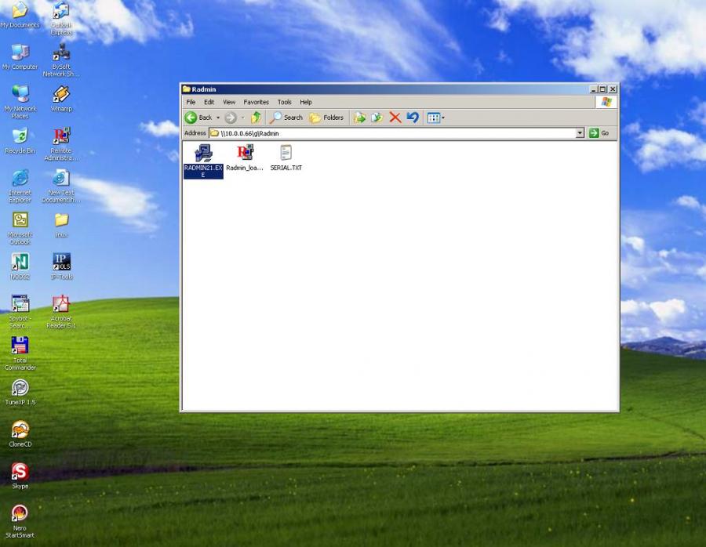706x547 pixels.
Task: Click the Copy To folder toolbar icon
Action: coord(377,118)
